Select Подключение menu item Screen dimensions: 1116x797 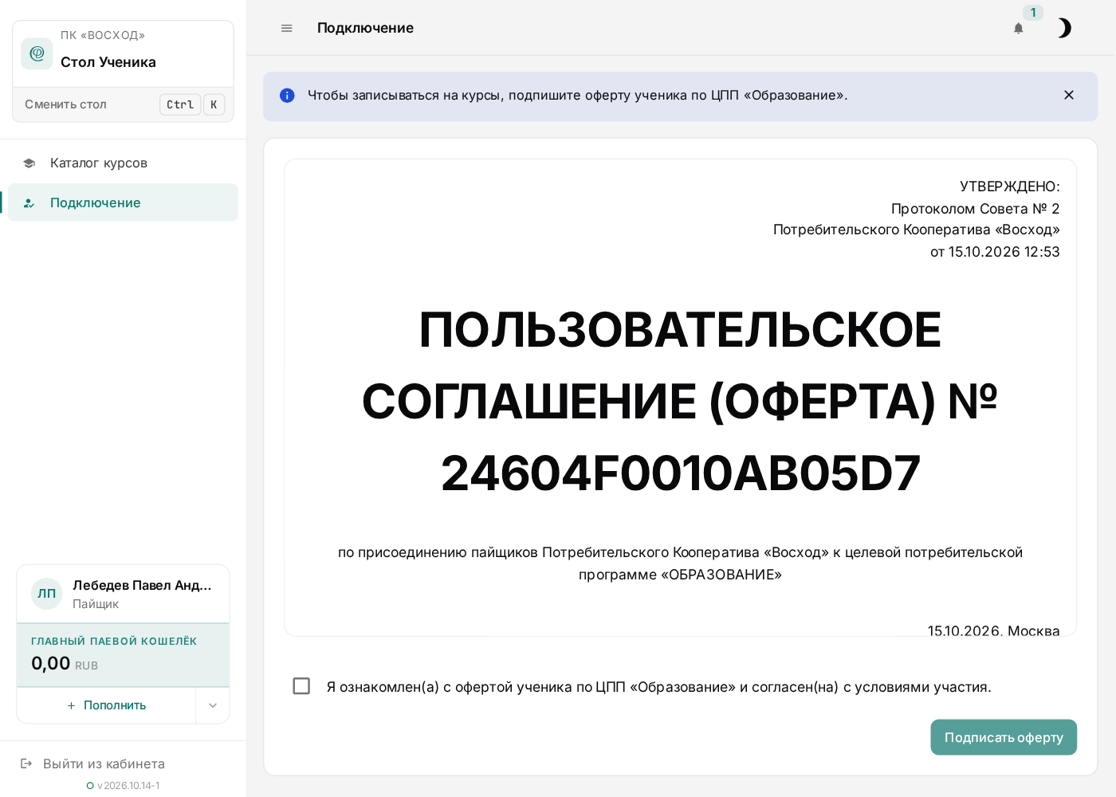click(123, 202)
